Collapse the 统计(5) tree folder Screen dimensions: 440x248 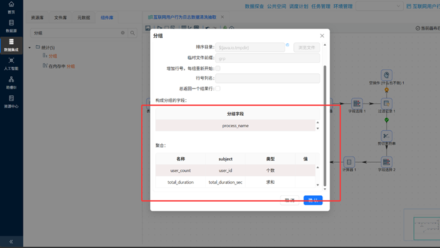(x=29, y=48)
